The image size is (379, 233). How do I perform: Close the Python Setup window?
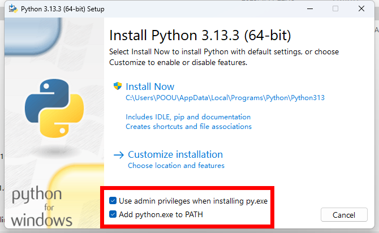361,8
